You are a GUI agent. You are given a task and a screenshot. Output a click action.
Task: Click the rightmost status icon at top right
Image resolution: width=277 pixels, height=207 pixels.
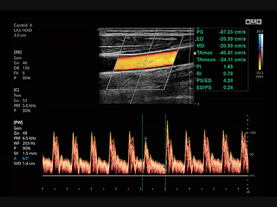pyautogui.click(x=259, y=22)
